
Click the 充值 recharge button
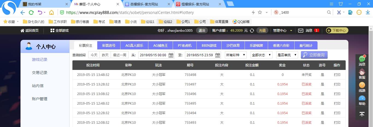262,31
